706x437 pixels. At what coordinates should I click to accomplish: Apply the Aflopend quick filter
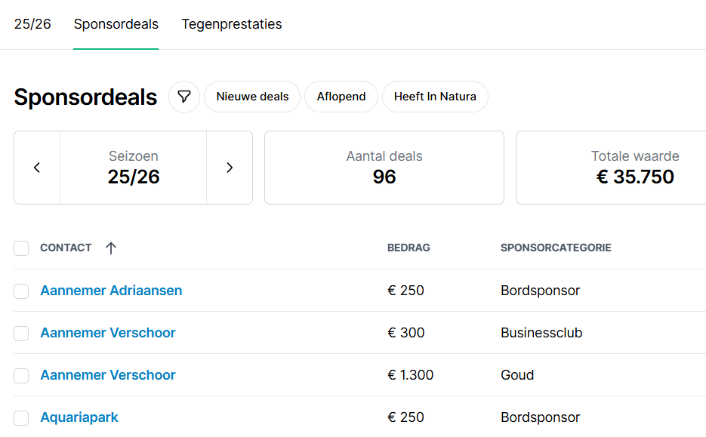click(341, 97)
